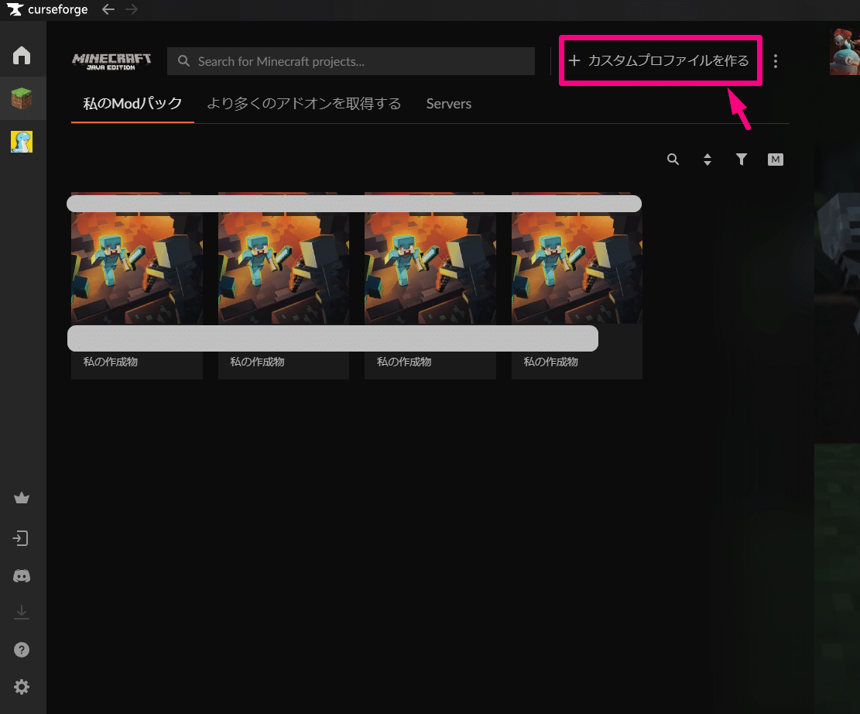Open the settings gear icon

[22, 687]
